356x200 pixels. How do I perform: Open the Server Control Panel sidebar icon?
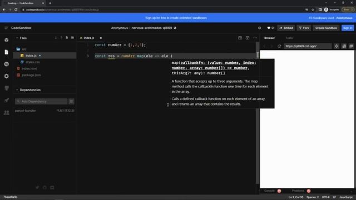point(6,88)
